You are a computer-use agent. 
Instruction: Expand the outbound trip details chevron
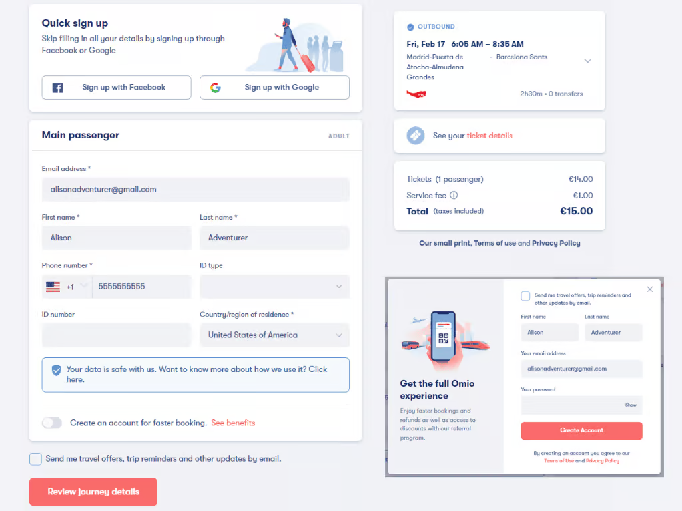pos(588,61)
